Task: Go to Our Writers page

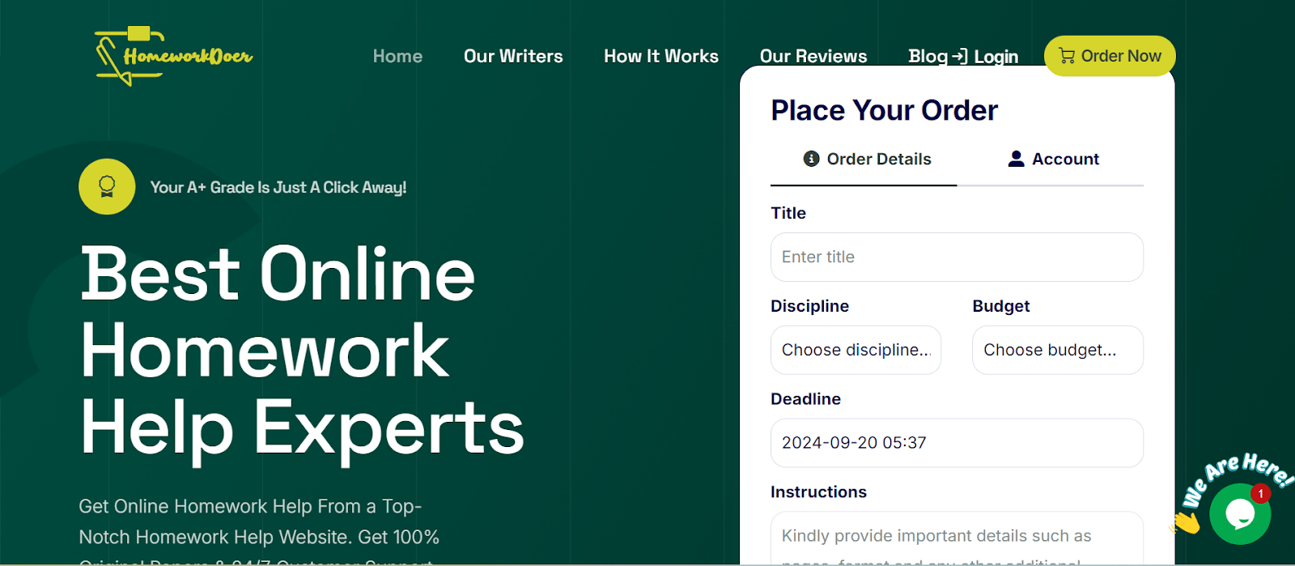Action: click(x=513, y=56)
